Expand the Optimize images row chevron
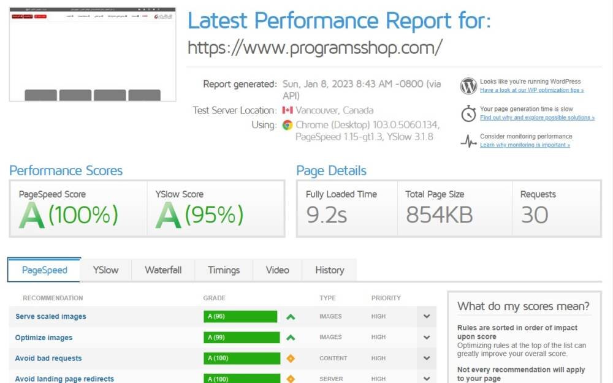This screenshot has width=613, height=383. click(427, 338)
